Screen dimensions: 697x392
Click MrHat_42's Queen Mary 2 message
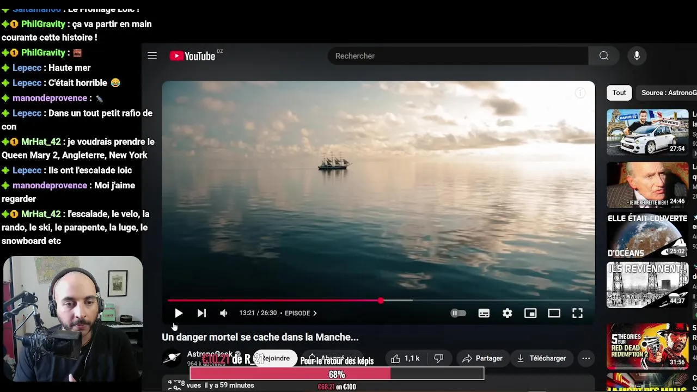tap(78, 148)
